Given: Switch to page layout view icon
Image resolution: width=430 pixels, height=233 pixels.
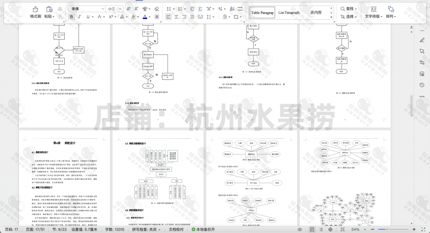Looking at the screenshot, I should [312, 230].
